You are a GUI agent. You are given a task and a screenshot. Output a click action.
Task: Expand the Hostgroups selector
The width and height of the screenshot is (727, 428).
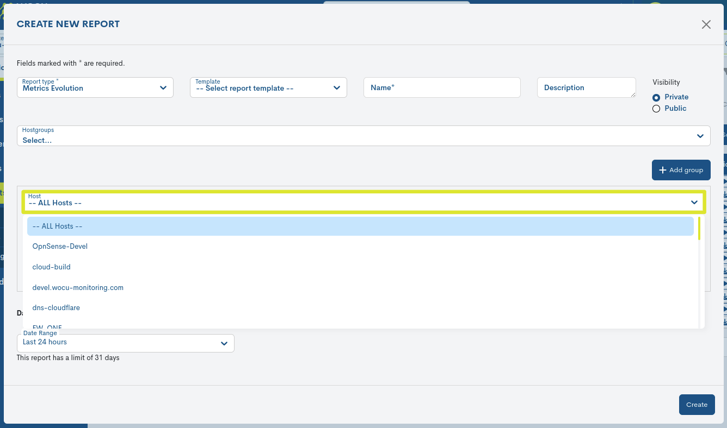(x=363, y=136)
